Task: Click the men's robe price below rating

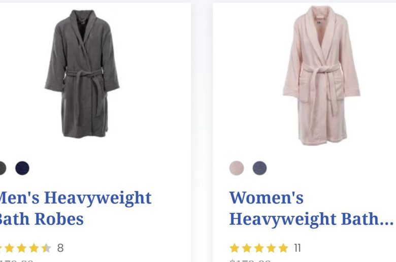Action: (x=16, y=260)
